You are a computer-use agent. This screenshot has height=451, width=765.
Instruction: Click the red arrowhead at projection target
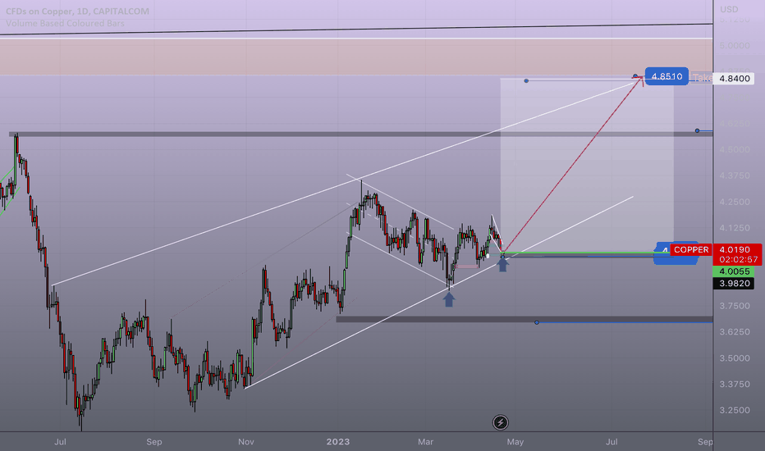640,80
